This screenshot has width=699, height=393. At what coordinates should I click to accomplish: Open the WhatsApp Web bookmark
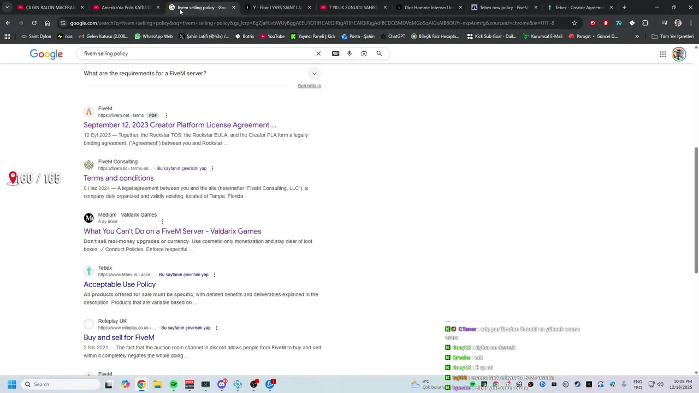[x=153, y=37]
